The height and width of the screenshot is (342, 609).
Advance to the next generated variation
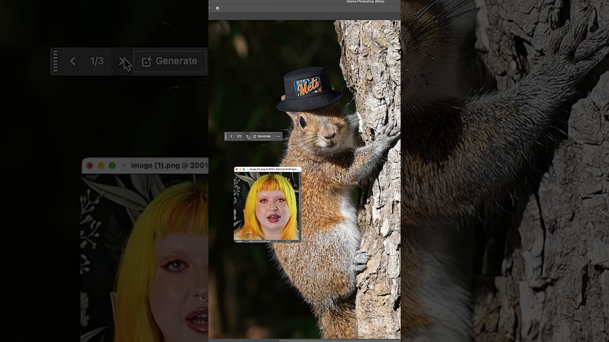[247, 136]
